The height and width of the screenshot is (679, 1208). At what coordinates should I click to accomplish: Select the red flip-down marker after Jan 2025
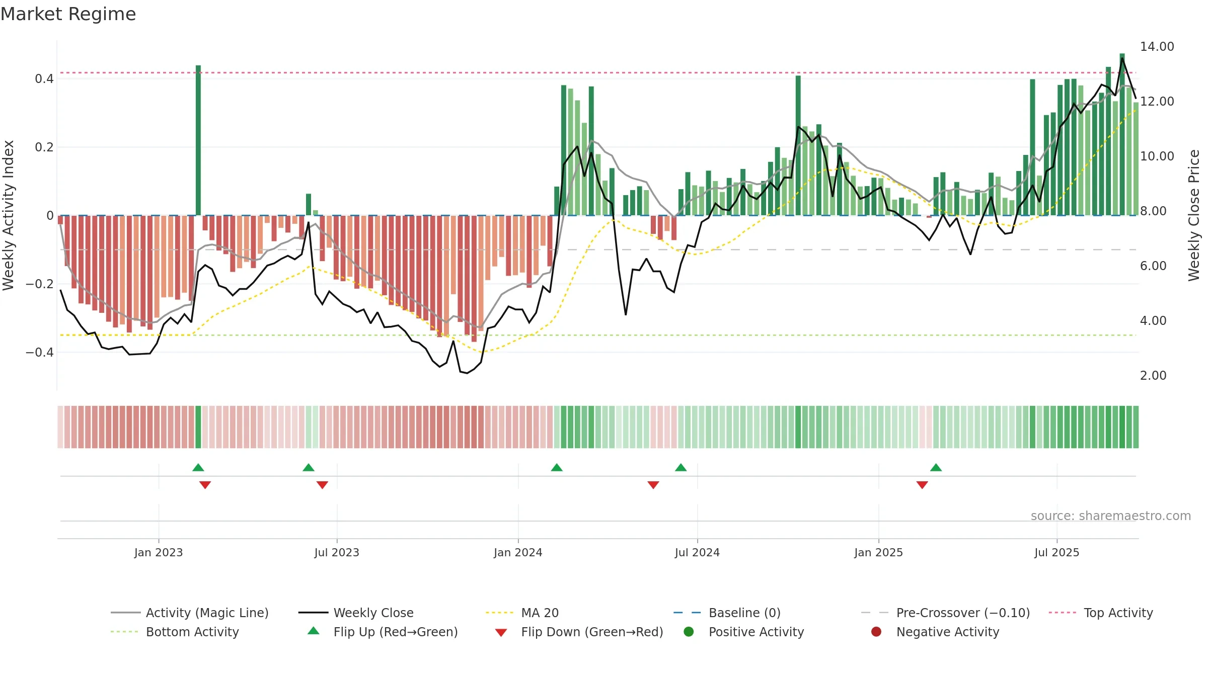(922, 485)
